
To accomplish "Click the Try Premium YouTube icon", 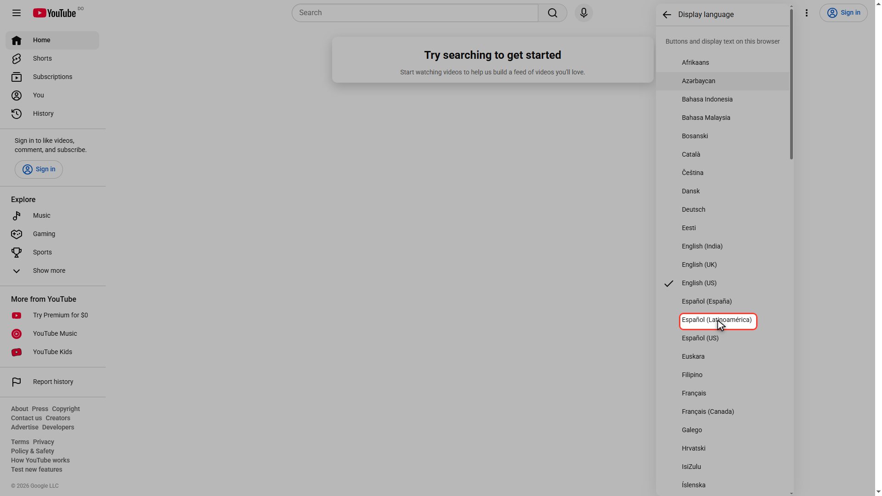I will [x=17, y=316].
